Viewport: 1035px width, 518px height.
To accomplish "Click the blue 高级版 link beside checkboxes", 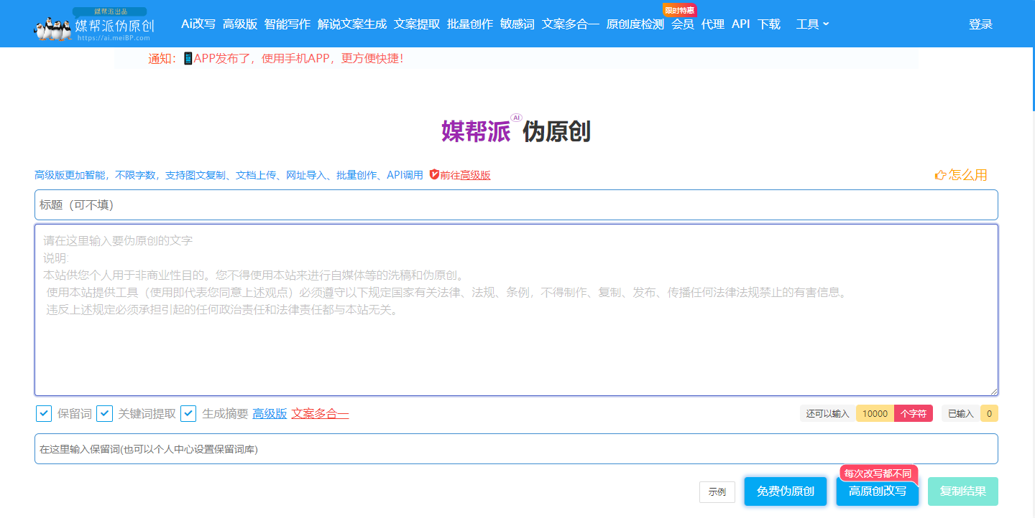I will tap(270, 413).
